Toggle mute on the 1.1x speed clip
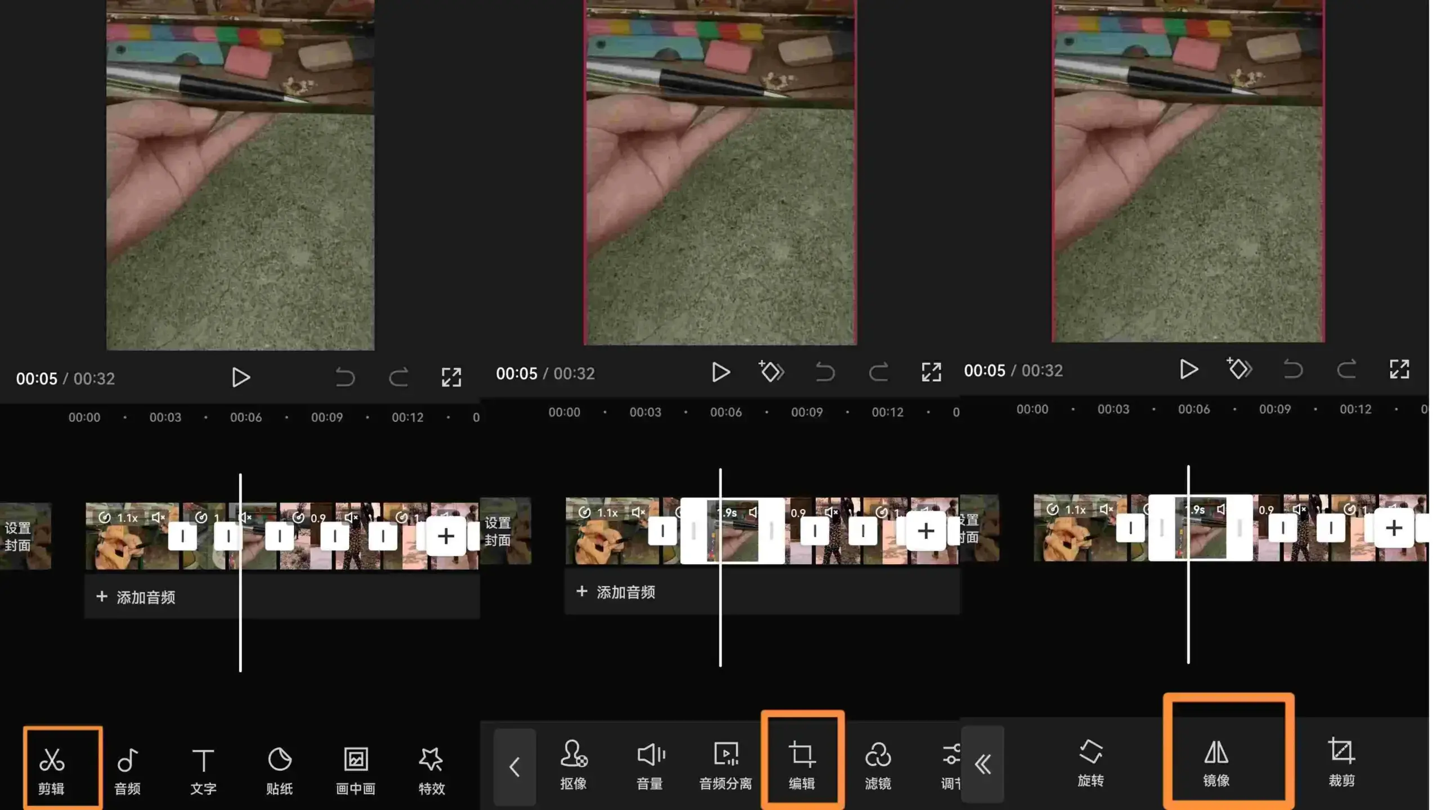This screenshot has width=1441, height=810. point(158,518)
